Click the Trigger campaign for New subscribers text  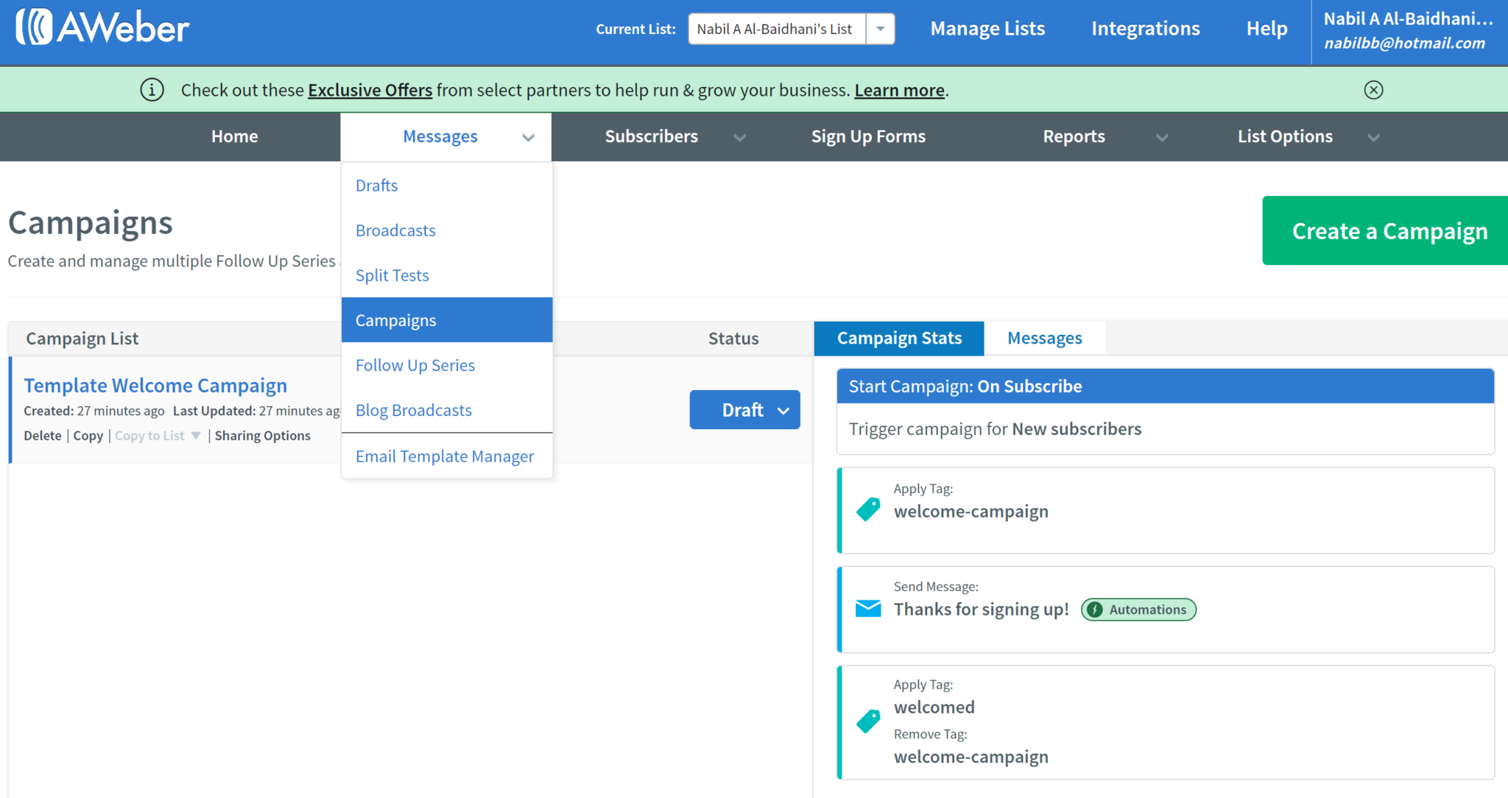coord(995,429)
